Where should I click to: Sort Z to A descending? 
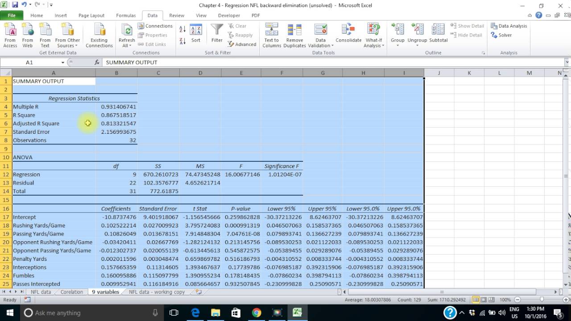coord(182,41)
